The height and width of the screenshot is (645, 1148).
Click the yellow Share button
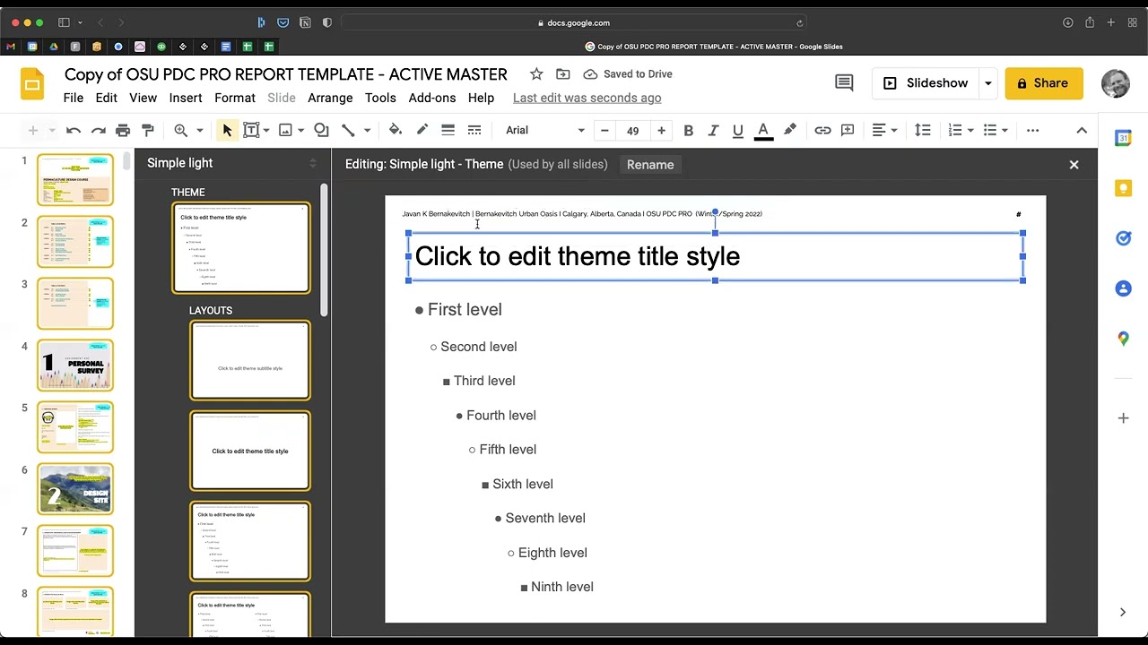click(1044, 83)
